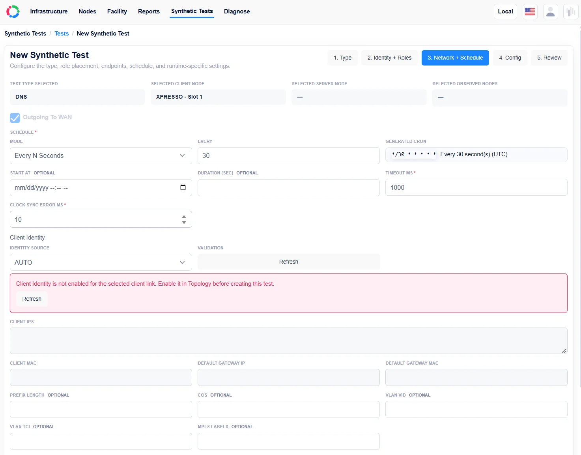Open the user profile icon
The height and width of the screenshot is (455, 581).
tap(550, 11)
